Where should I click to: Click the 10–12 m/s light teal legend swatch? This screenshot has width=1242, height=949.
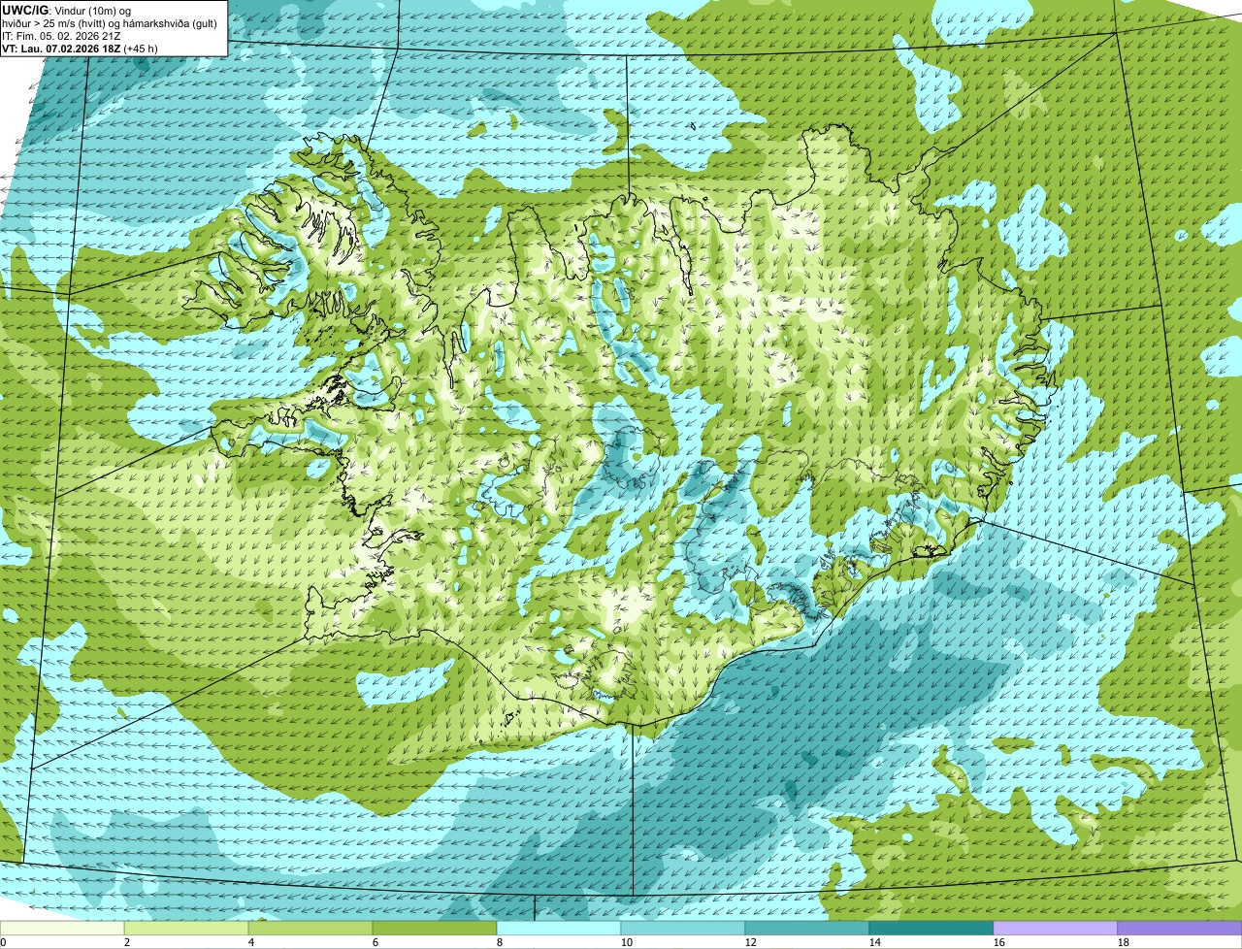tap(683, 929)
